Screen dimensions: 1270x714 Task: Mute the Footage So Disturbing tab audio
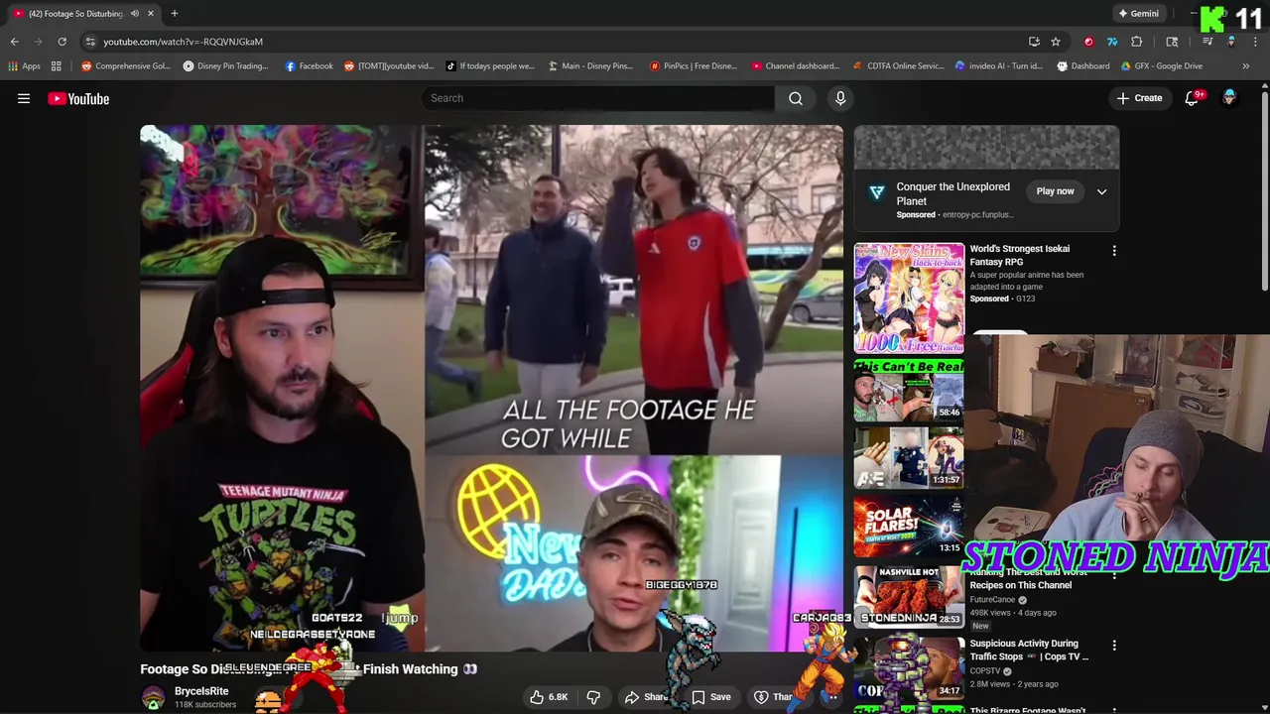coord(134,13)
